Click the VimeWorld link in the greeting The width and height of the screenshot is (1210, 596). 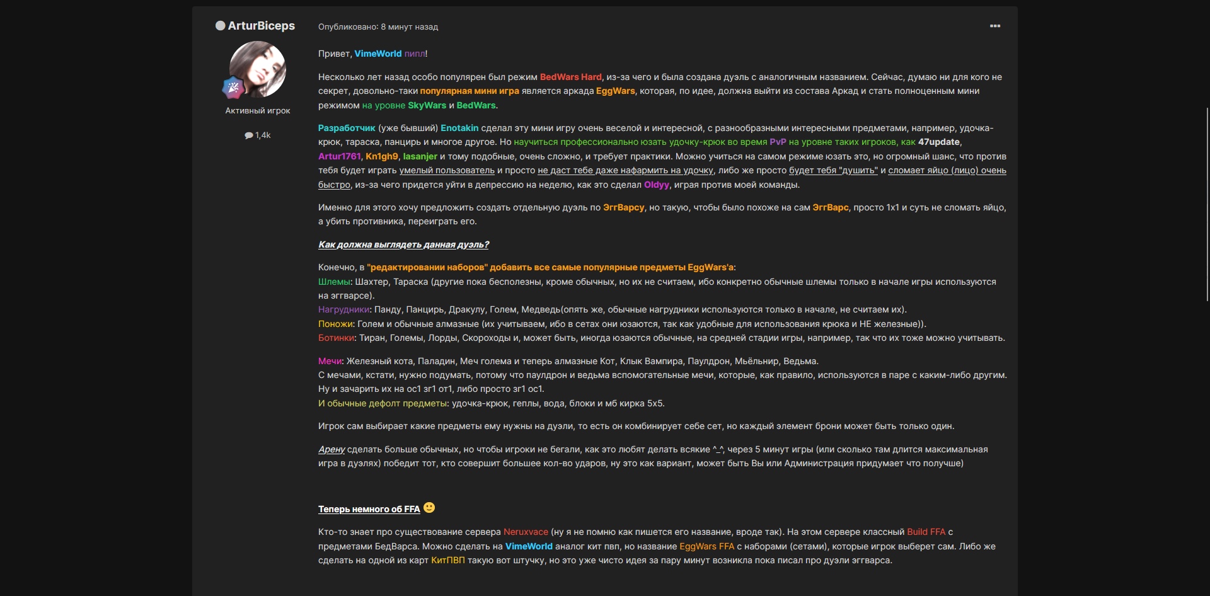[x=377, y=54]
